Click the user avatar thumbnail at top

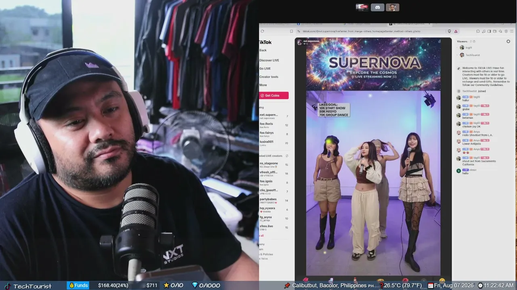point(393,7)
